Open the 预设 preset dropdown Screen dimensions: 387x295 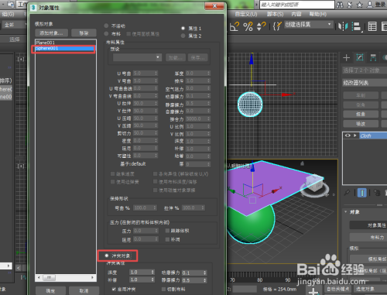point(137,57)
